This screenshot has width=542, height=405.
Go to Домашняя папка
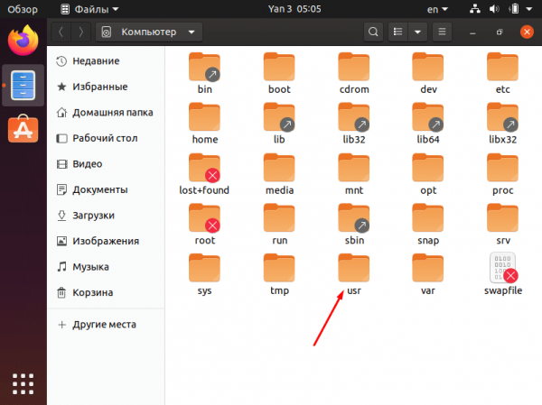pos(106,113)
